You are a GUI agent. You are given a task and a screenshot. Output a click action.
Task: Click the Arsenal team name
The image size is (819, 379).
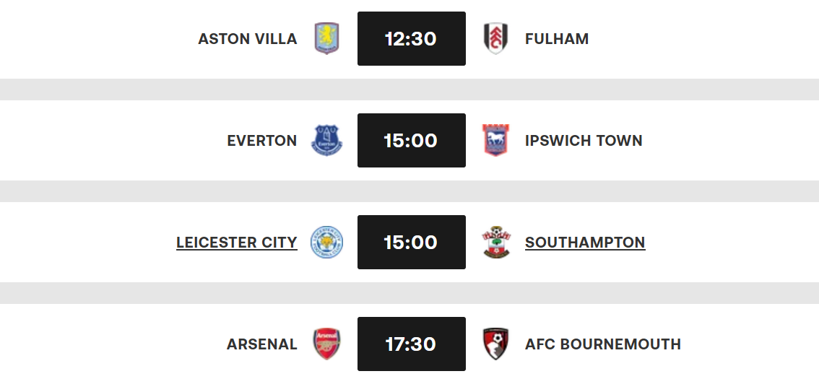tap(262, 344)
